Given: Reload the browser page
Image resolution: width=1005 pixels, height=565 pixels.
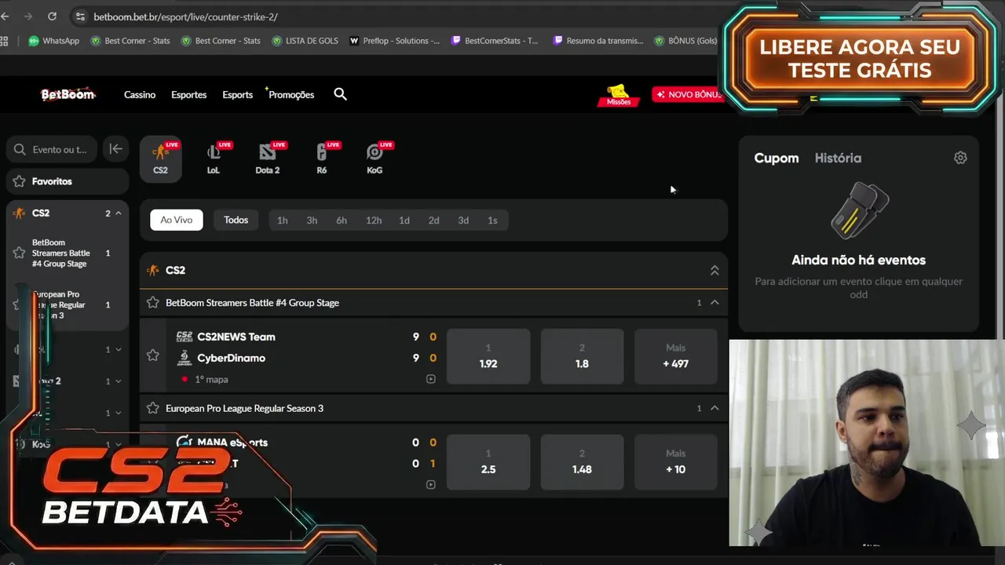Looking at the screenshot, I should pos(52,16).
